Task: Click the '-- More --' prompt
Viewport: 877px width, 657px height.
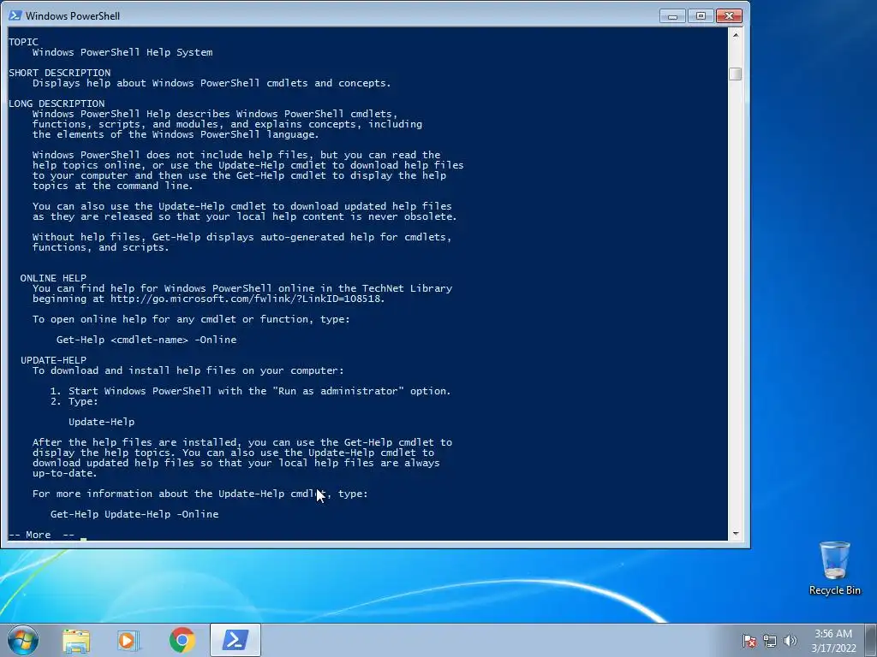Action: [x=42, y=535]
